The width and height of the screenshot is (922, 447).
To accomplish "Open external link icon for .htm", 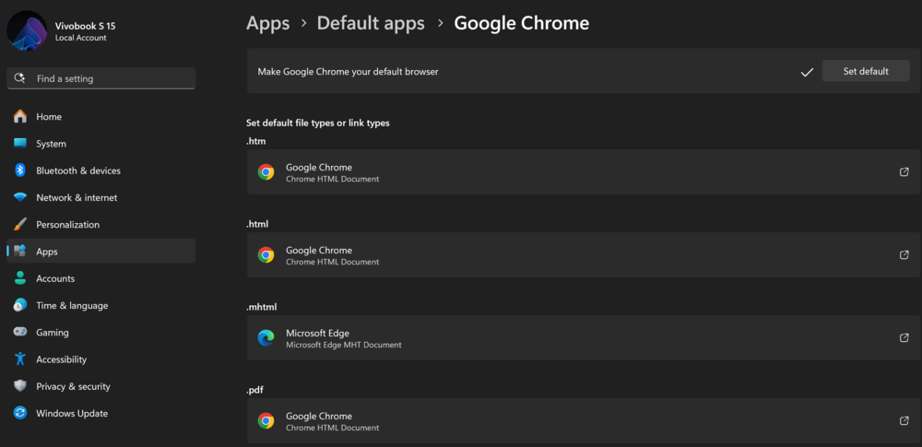I will point(904,171).
